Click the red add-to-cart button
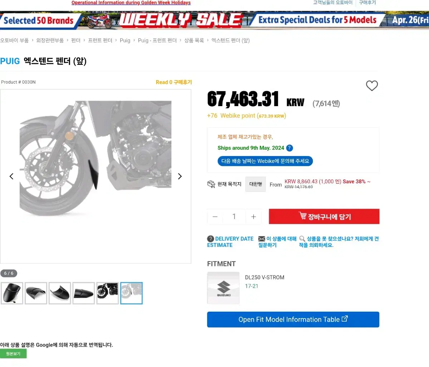The height and width of the screenshot is (367, 429). (324, 217)
